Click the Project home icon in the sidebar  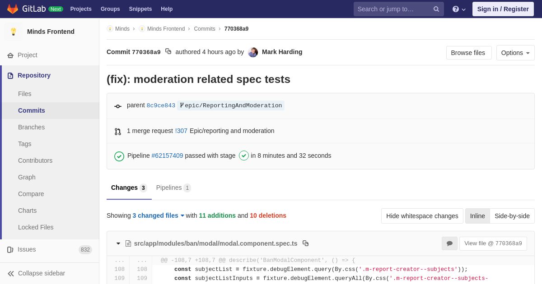[x=10, y=55]
